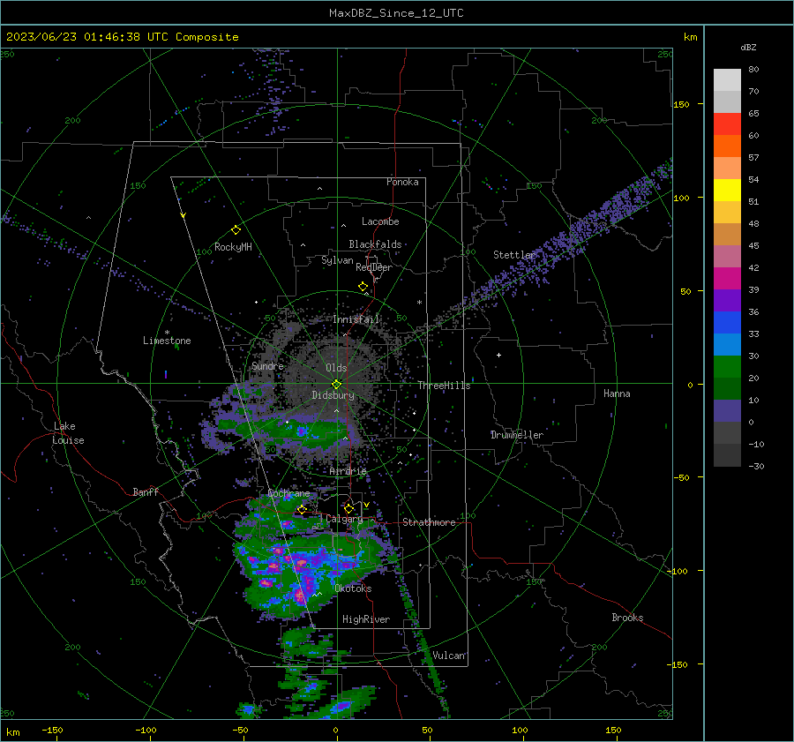Select the yellow 51-54 dBZ legend swatch
The height and width of the screenshot is (742, 794).
727,191
